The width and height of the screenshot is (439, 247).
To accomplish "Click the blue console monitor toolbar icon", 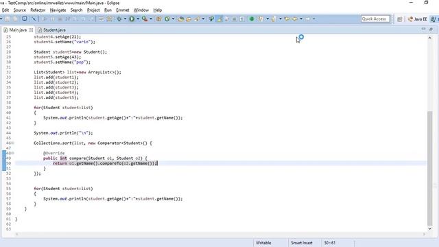I will (25, 19).
